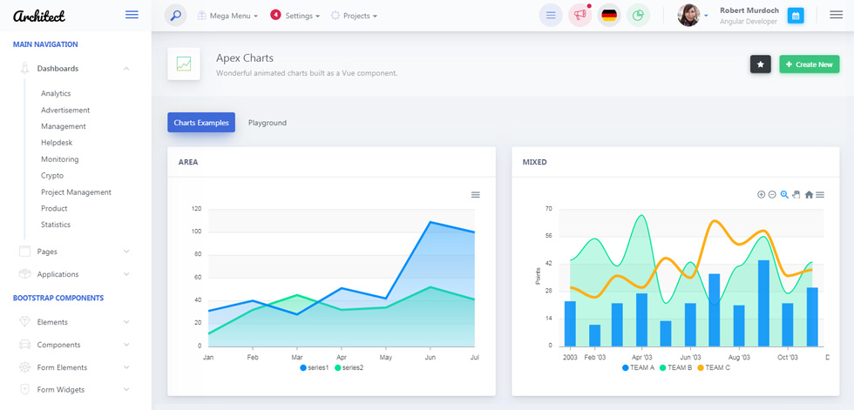Screen dimensions: 854x410
Task: Click the dark star favorite button
Action: (x=760, y=64)
